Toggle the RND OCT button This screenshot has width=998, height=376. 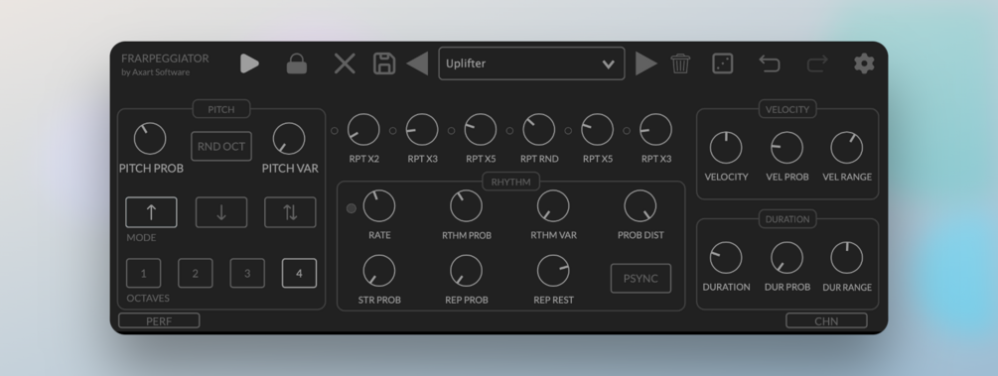(221, 146)
